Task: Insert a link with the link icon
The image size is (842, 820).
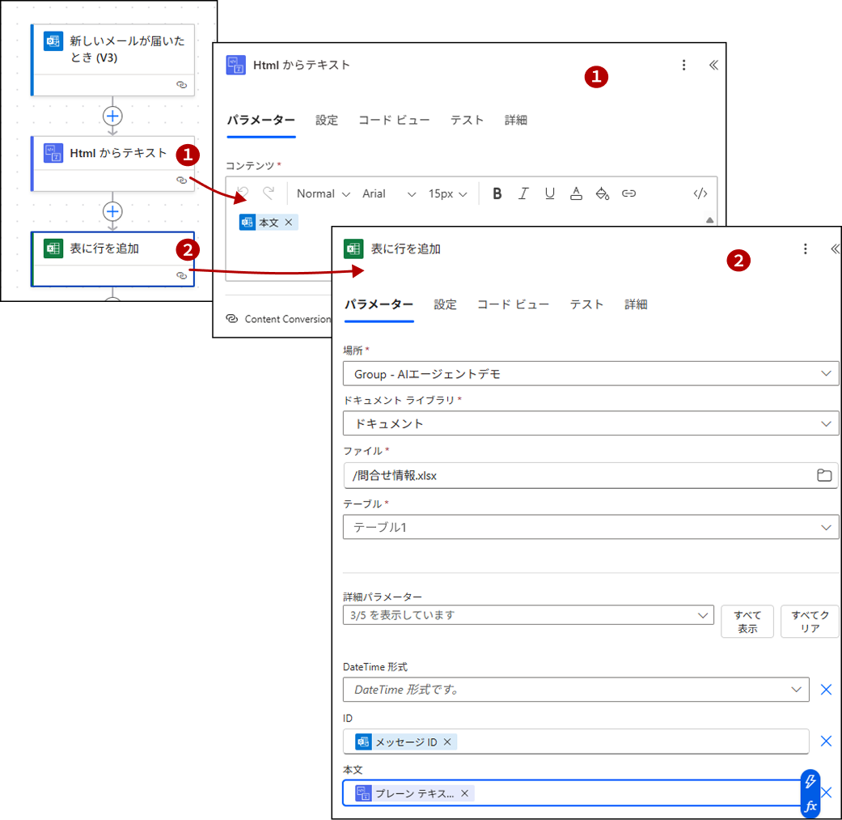Action: tap(628, 193)
